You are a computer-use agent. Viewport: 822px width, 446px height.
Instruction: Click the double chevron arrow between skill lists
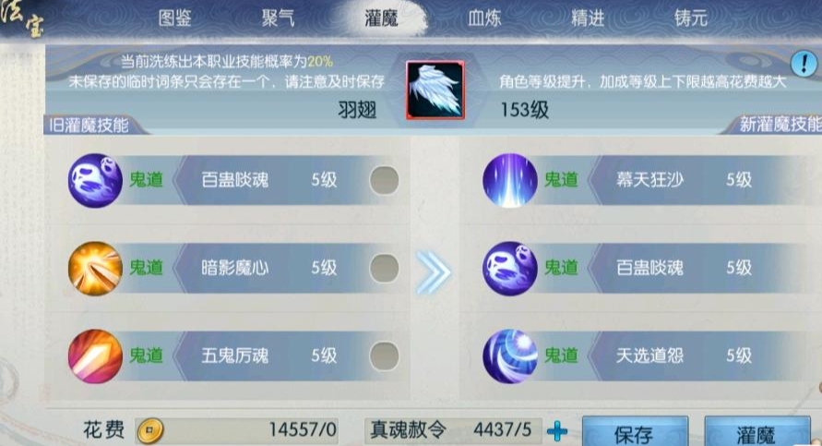tap(433, 271)
